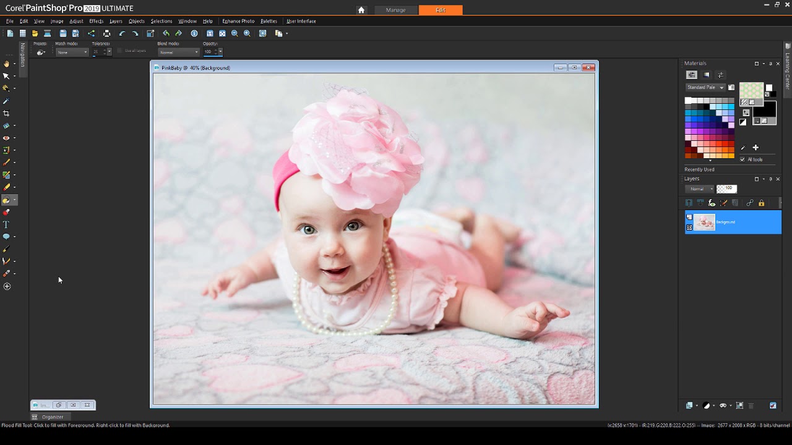
Task: Click the Open folder icon
Action: [35, 33]
